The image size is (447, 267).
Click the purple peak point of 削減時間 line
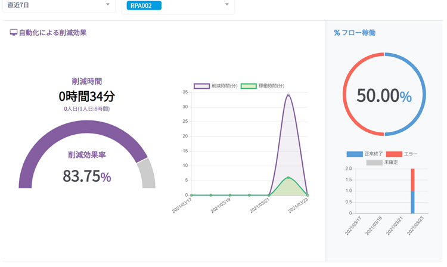(288, 95)
